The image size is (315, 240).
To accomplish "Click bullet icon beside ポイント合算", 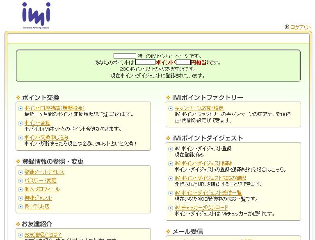I will click(20, 123).
